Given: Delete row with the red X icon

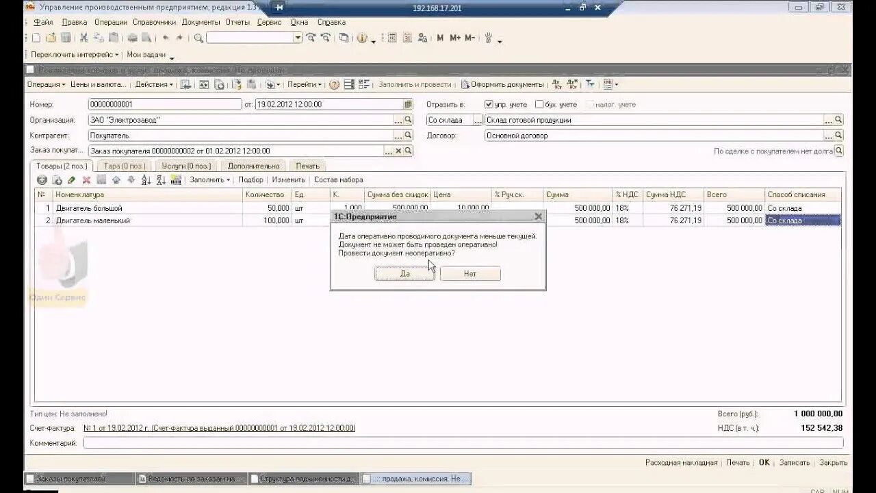Looking at the screenshot, I should coord(86,180).
